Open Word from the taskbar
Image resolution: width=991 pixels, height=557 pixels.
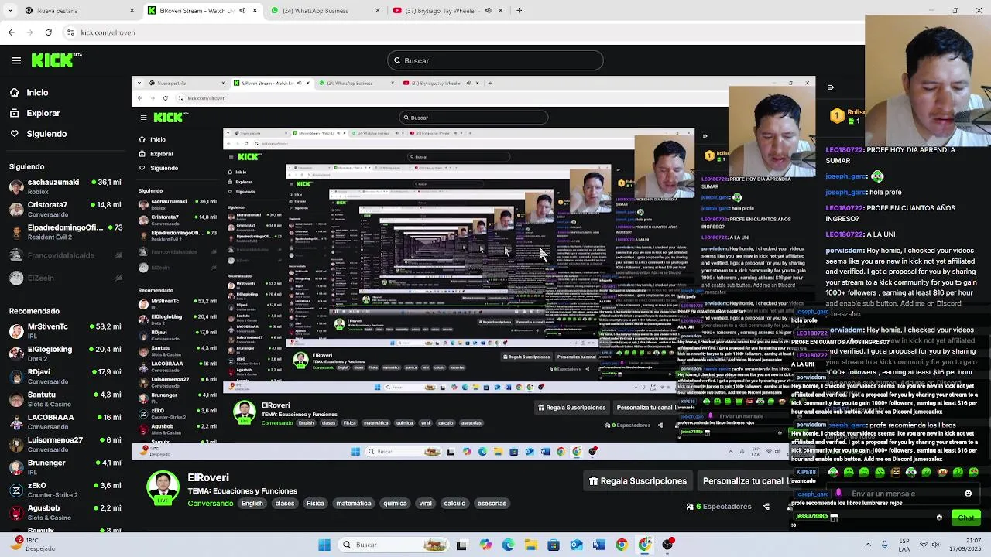tap(598, 545)
